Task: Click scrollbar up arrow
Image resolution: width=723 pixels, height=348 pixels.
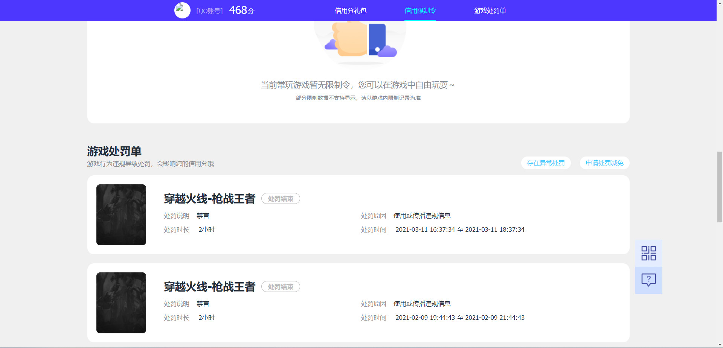Action: pos(720,3)
